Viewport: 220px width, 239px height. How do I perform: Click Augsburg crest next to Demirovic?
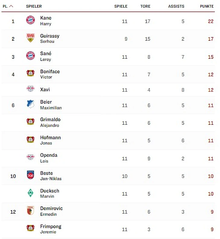pyautogui.click(x=30, y=210)
